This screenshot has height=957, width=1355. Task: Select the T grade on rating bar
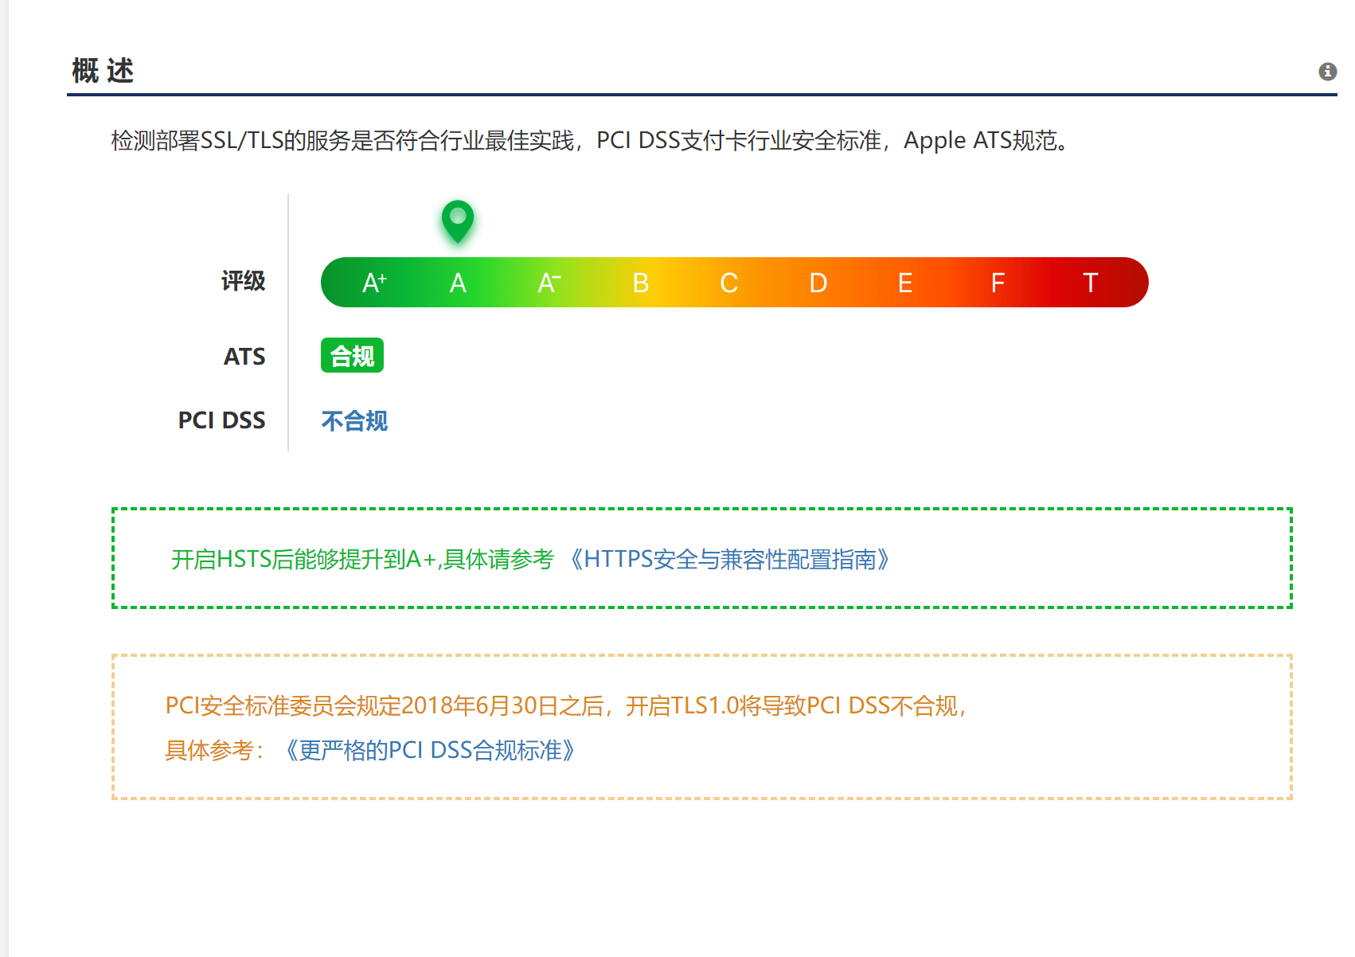coord(1090,283)
